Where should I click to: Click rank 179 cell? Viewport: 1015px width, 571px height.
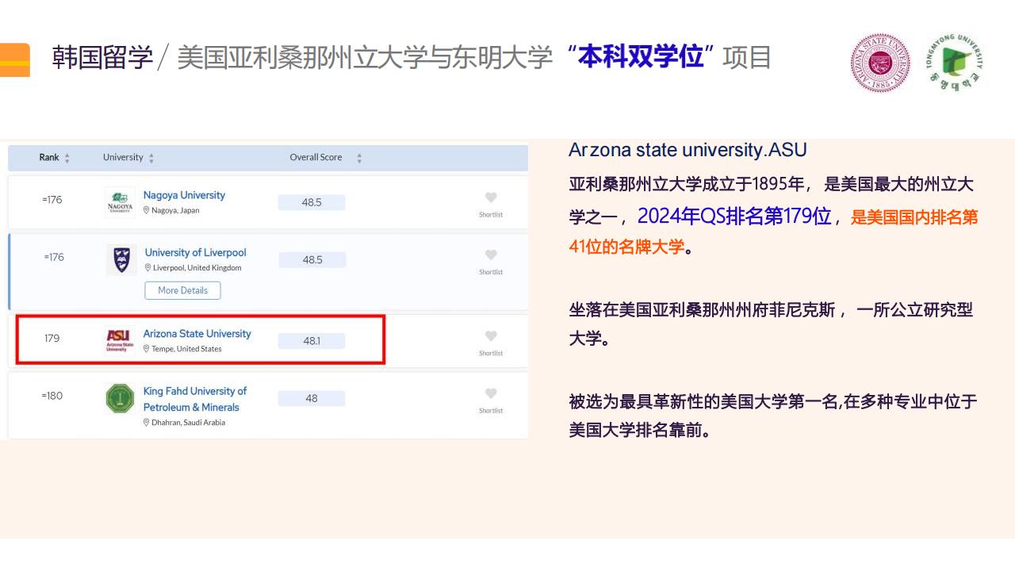[52, 339]
